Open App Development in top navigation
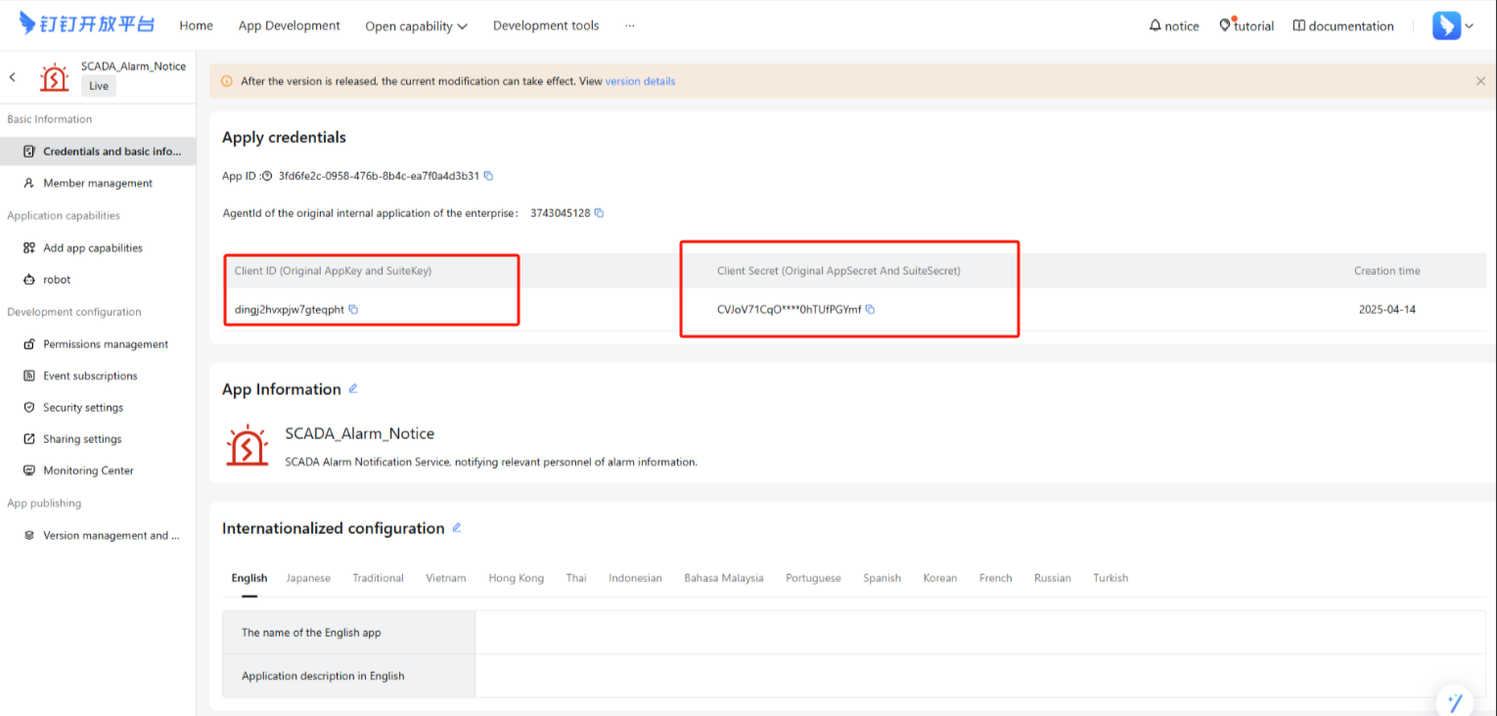The width and height of the screenshot is (1497, 716). pyautogui.click(x=289, y=25)
